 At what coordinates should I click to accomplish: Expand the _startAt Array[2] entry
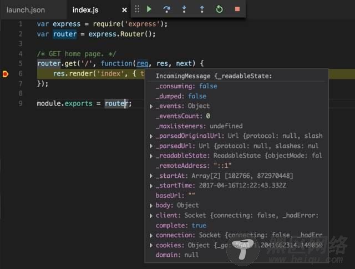click(151, 176)
